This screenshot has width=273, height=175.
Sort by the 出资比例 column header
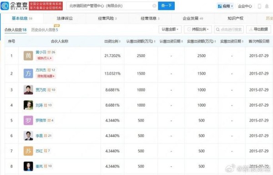[112, 41]
